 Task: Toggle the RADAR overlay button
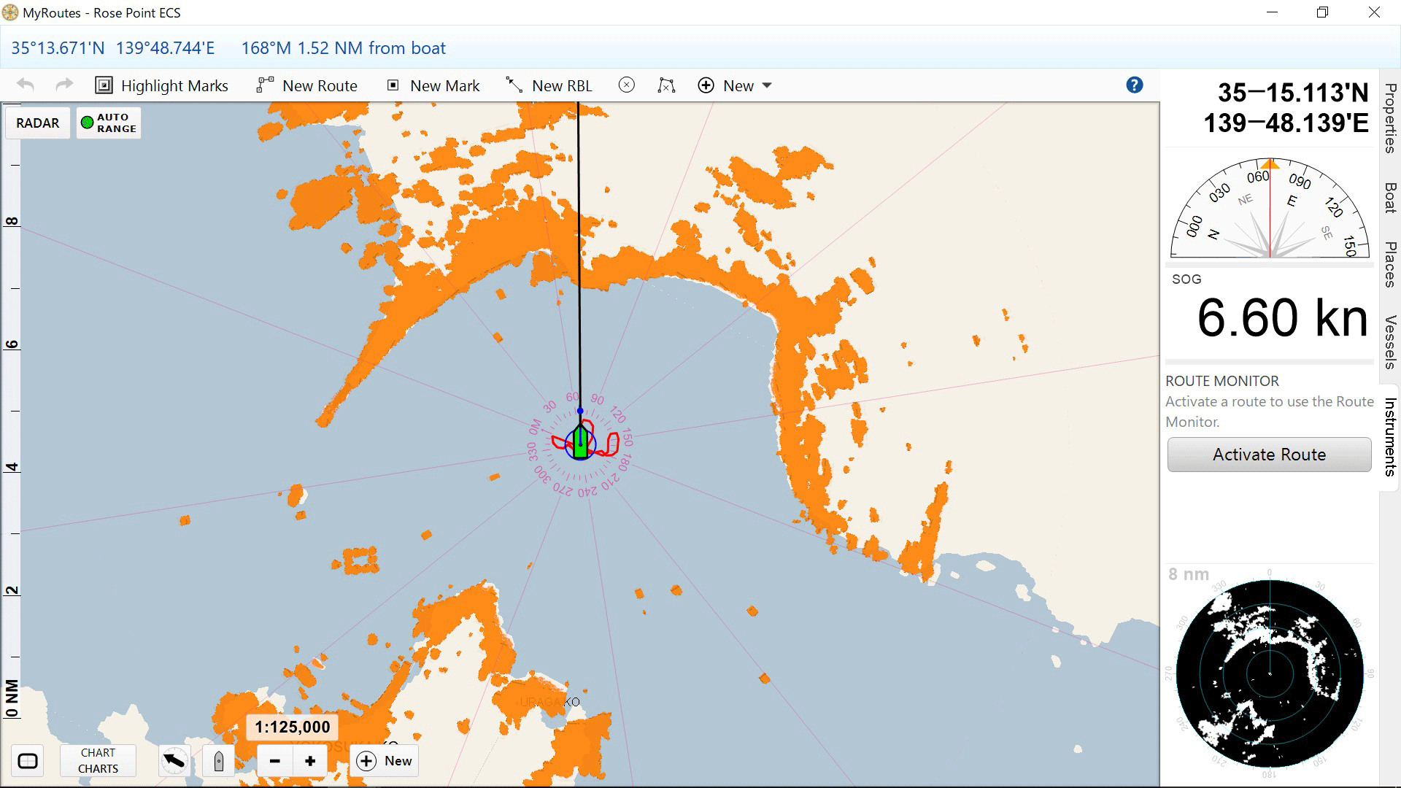[x=38, y=123]
